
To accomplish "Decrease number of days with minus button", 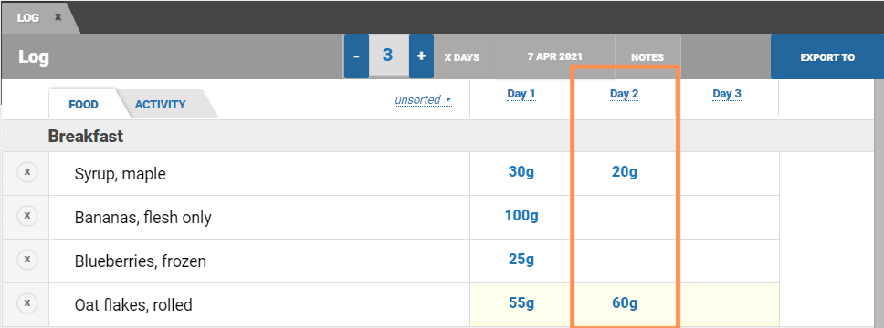I will pos(356,56).
